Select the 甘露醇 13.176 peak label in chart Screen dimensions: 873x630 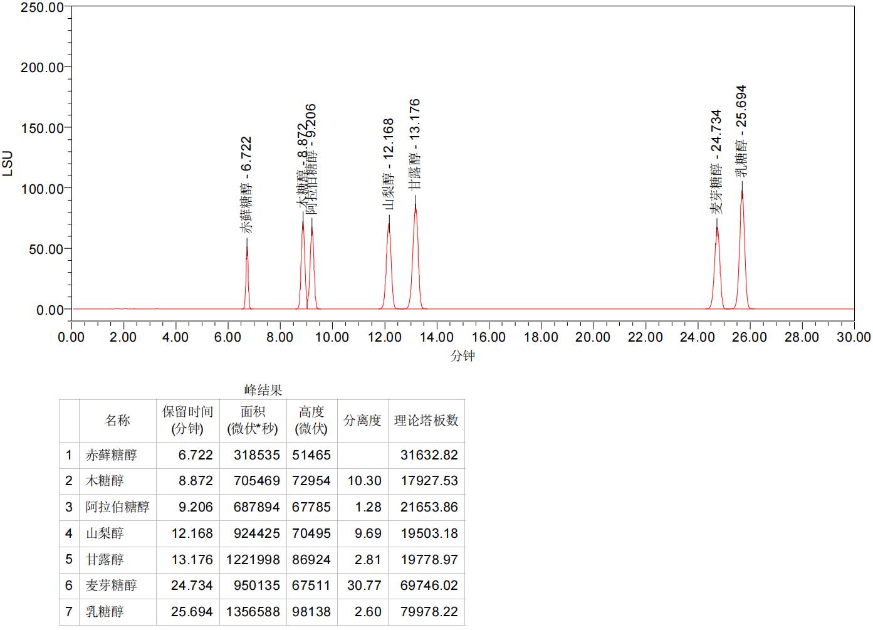(414, 144)
